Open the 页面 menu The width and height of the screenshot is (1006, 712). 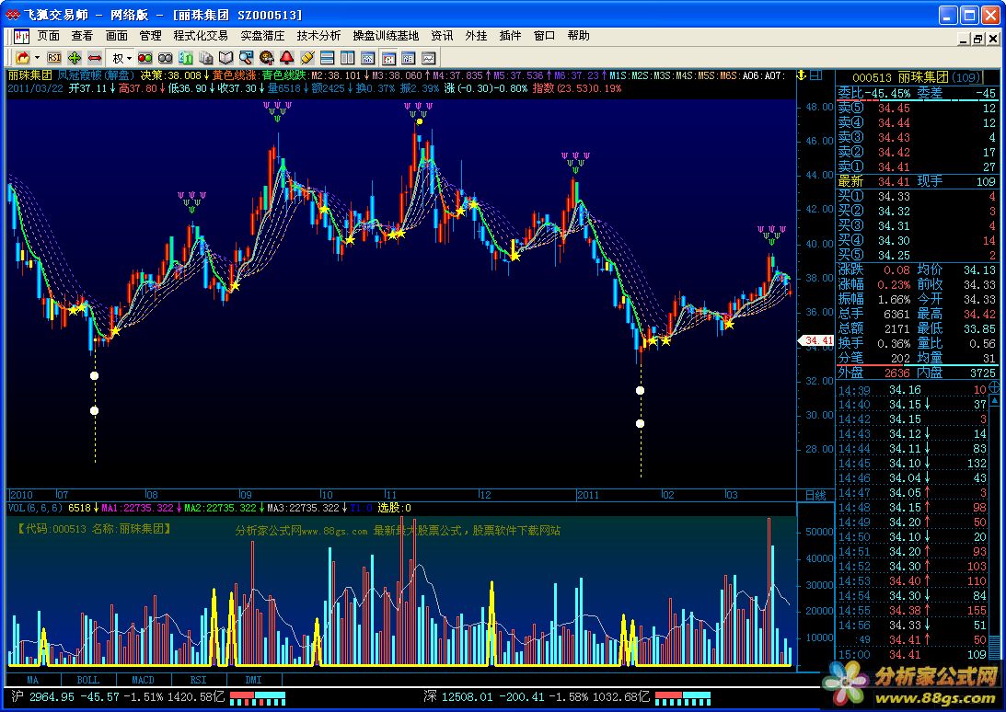[48, 36]
